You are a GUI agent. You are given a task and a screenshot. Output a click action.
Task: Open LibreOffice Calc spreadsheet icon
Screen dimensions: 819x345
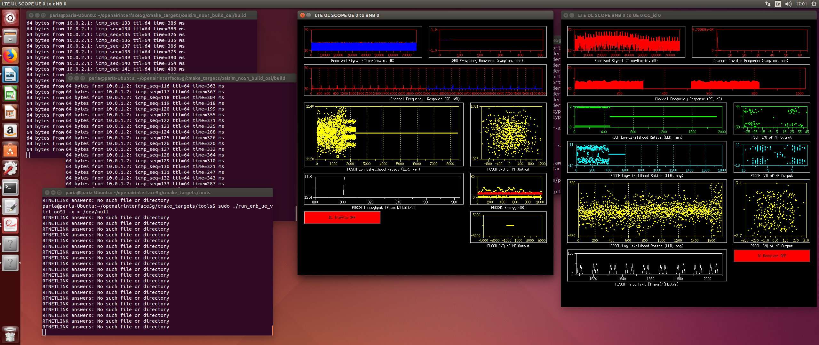(10, 94)
